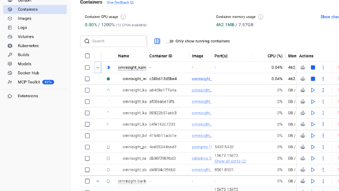Start container d48fd4c396b0
The image size is (339, 191).
coord(313,170)
